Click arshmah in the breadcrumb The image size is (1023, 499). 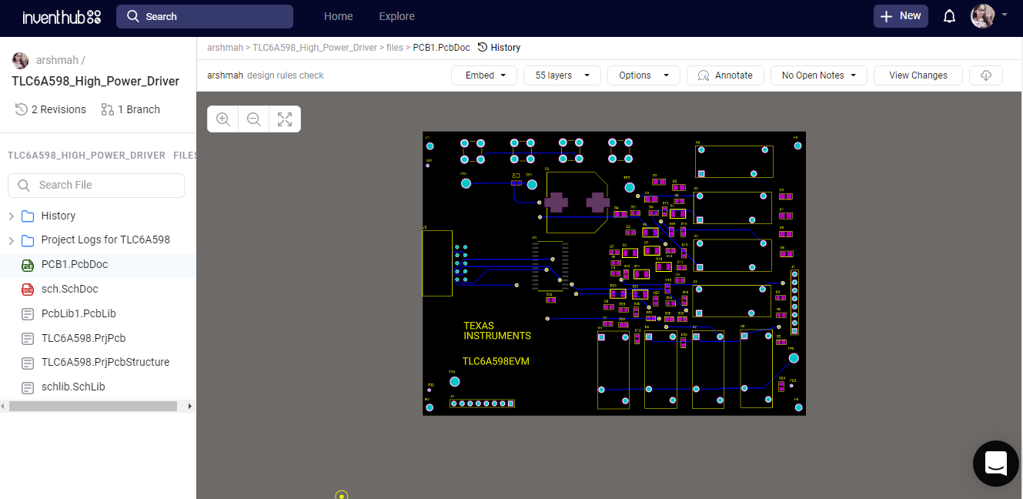click(225, 47)
